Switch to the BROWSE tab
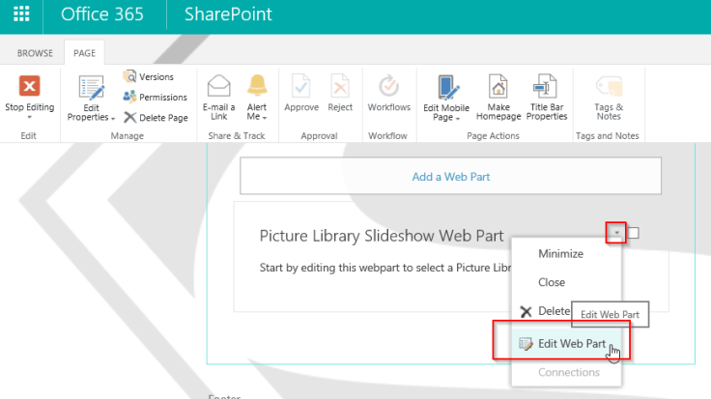The width and height of the screenshot is (711, 399). 36,53
